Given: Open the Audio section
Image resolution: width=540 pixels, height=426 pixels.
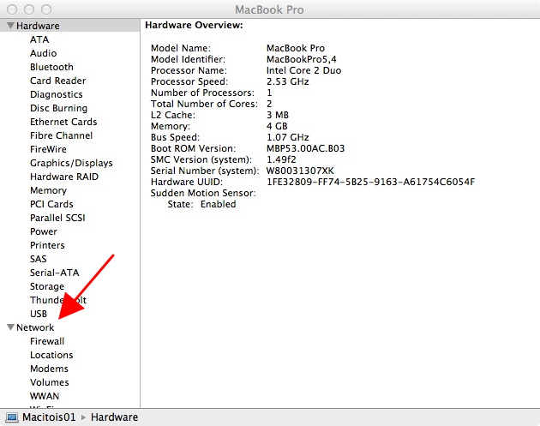Looking at the screenshot, I should pyautogui.click(x=44, y=53).
